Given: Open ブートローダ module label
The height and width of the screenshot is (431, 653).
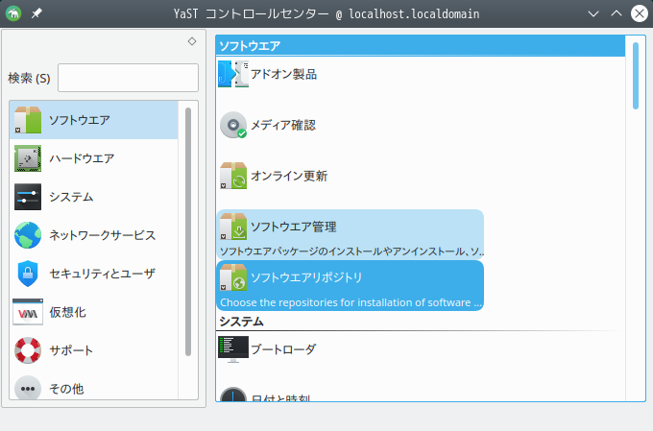Looking at the screenshot, I should [283, 349].
